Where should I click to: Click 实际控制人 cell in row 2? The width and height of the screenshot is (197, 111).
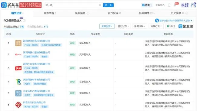tap(85, 54)
